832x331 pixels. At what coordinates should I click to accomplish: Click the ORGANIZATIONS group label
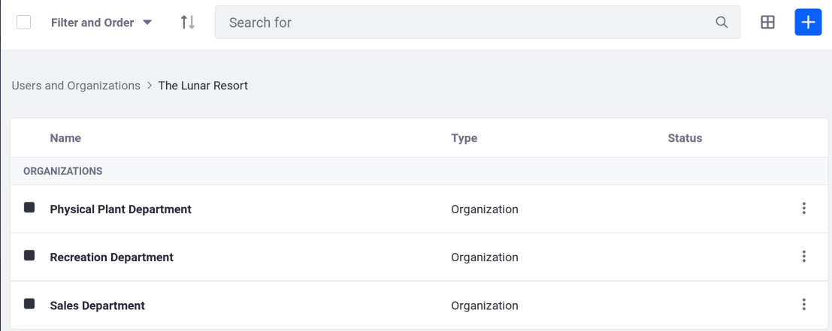pyautogui.click(x=62, y=171)
